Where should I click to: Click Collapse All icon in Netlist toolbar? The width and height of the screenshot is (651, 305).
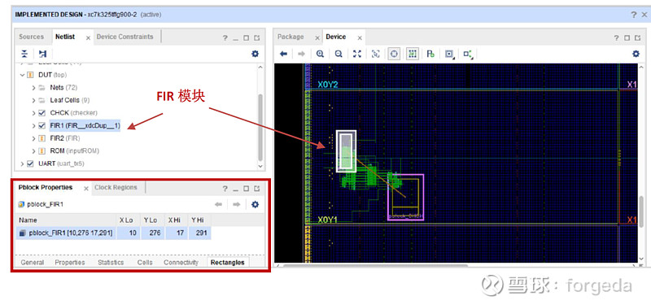(x=24, y=54)
